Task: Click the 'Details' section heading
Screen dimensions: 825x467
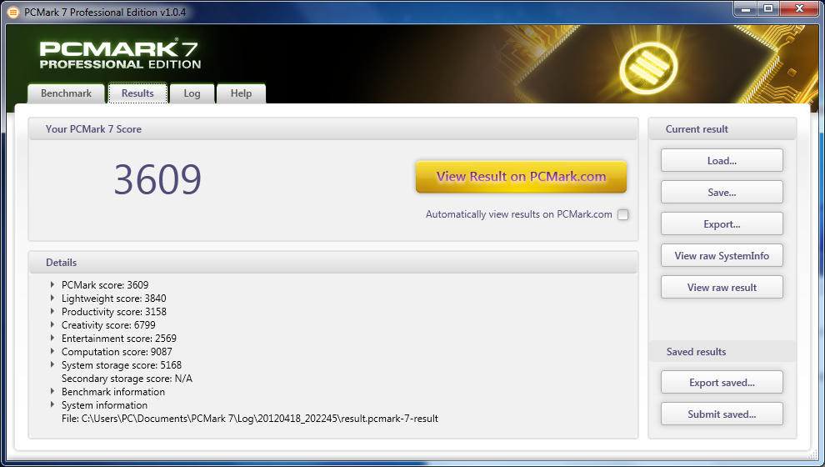Action: tap(61, 262)
